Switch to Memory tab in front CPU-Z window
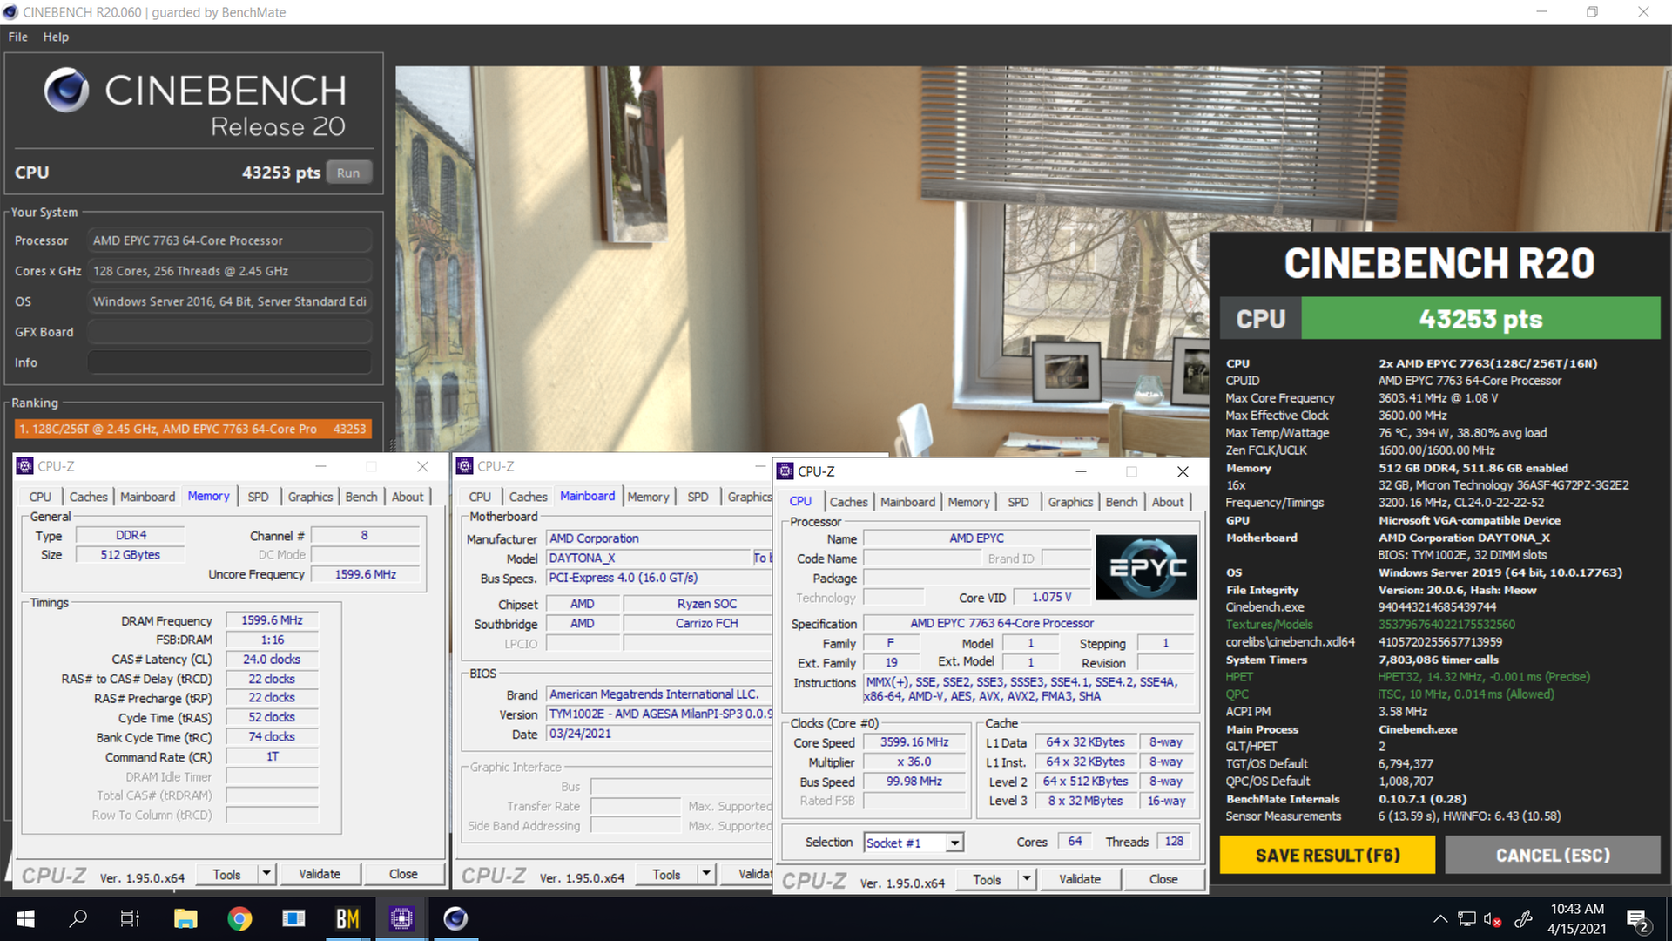The height and width of the screenshot is (941, 1672). tap(968, 502)
